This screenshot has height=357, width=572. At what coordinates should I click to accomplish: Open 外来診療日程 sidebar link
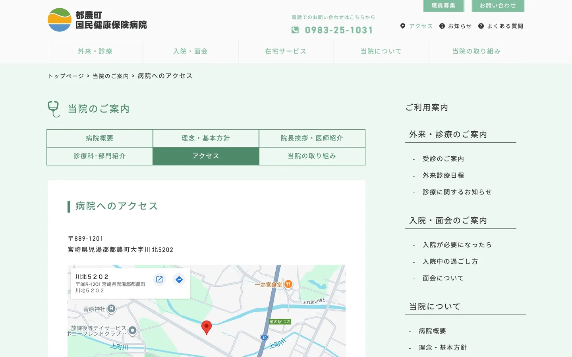pyautogui.click(x=443, y=175)
